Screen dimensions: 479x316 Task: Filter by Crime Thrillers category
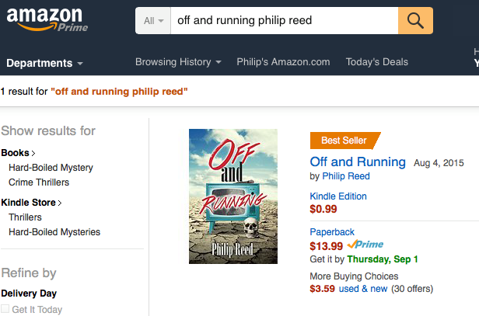(x=39, y=182)
